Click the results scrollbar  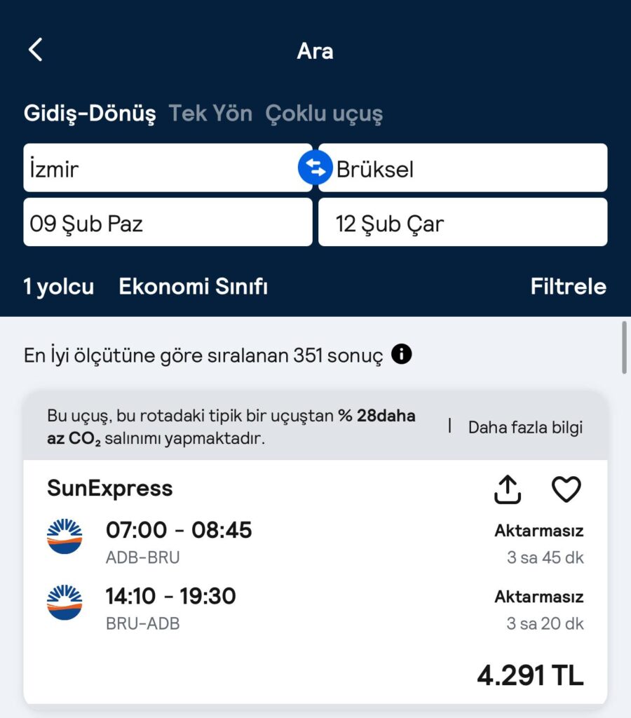[624, 348]
